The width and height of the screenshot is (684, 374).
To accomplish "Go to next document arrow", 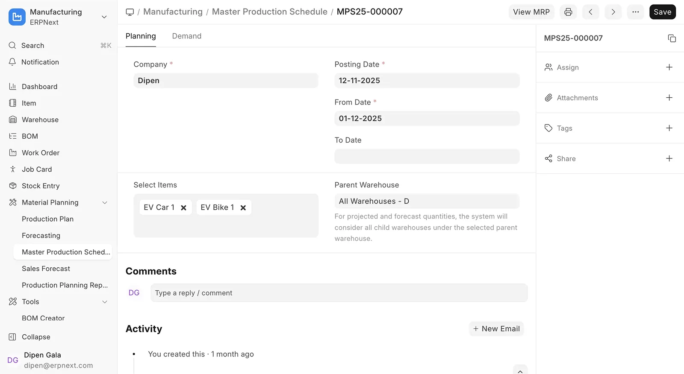I will [x=613, y=12].
